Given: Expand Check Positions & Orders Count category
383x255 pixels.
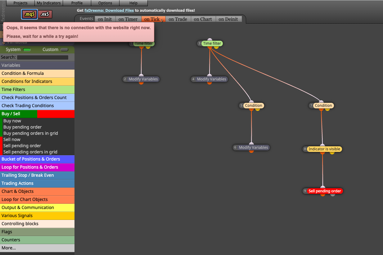Looking at the screenshot, I should [37, 98].
